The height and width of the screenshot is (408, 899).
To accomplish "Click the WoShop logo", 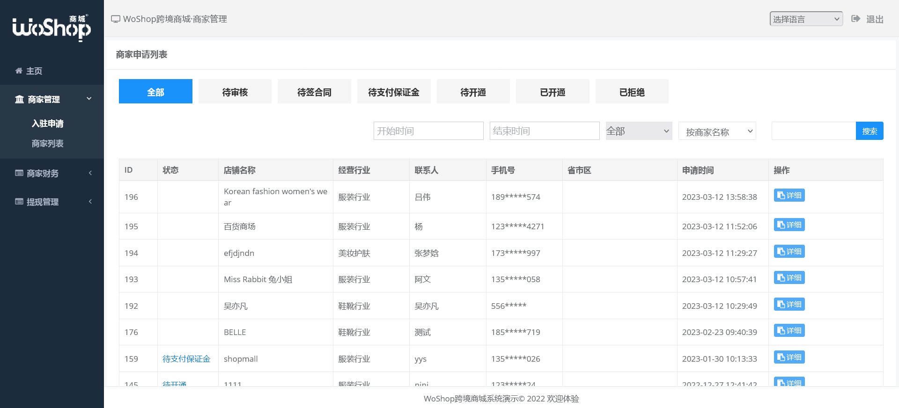I will 52,27.
